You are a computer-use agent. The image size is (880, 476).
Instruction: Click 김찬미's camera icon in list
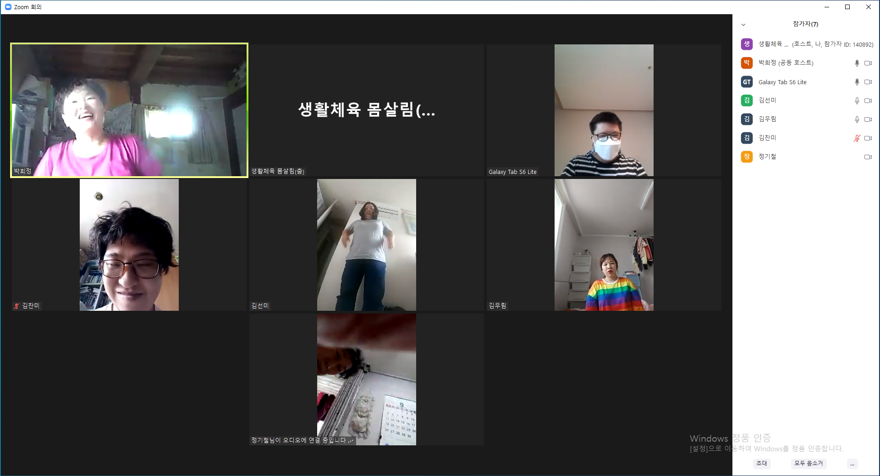pos(868,138)
